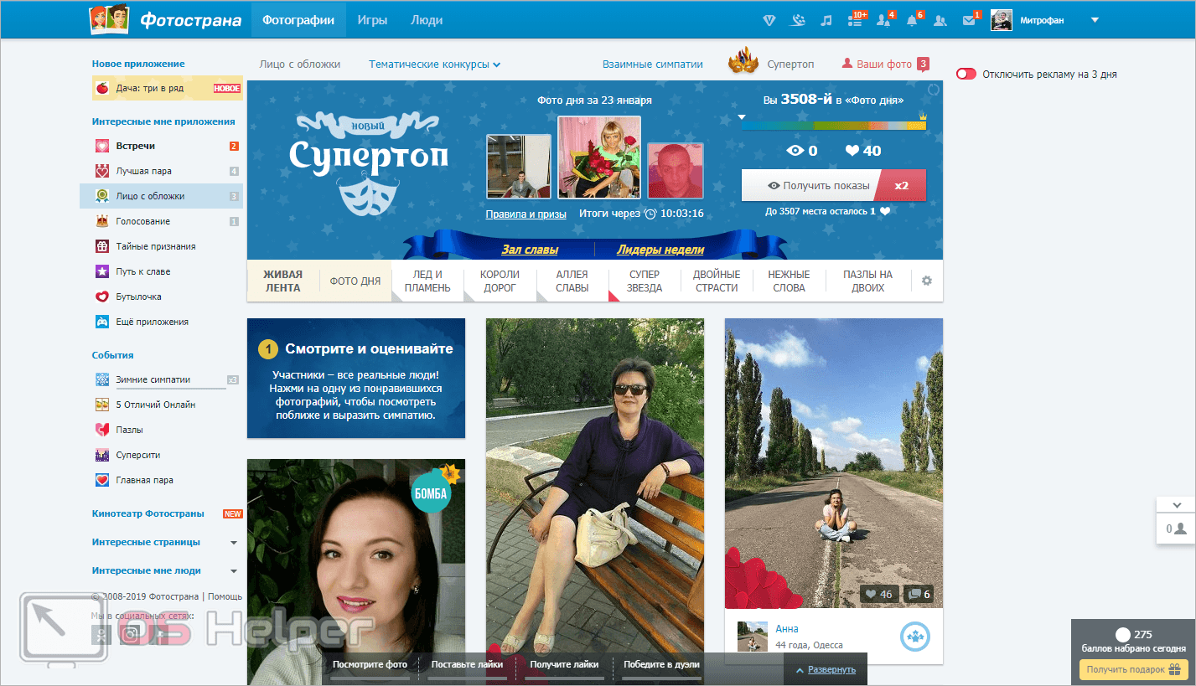Open Лицо с обложки in top submenu
The image size is (1196, 686).
(300, 64)
